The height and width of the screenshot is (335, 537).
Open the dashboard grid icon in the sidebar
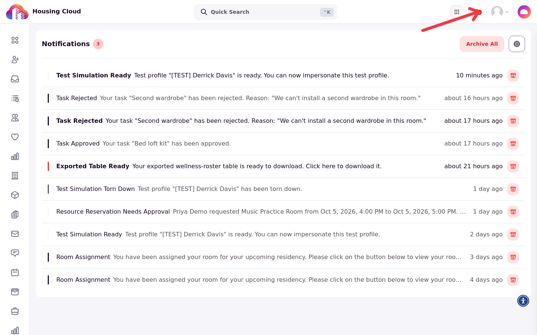(x=15, y=40)
